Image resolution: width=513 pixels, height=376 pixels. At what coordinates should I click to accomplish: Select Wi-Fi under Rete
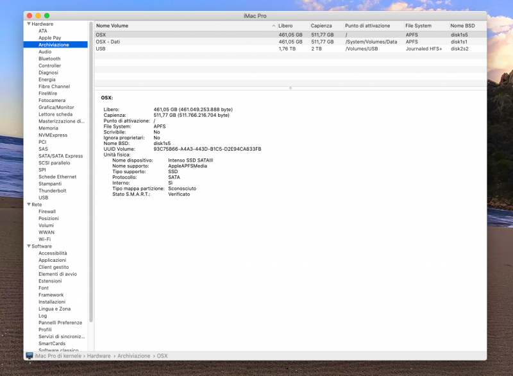coord(44,239)
